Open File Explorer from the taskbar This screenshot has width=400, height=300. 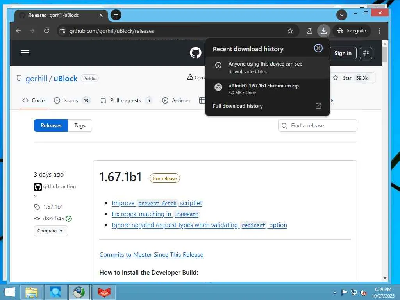click(32, 292)
